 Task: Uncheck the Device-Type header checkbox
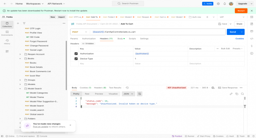click(76, 59)
